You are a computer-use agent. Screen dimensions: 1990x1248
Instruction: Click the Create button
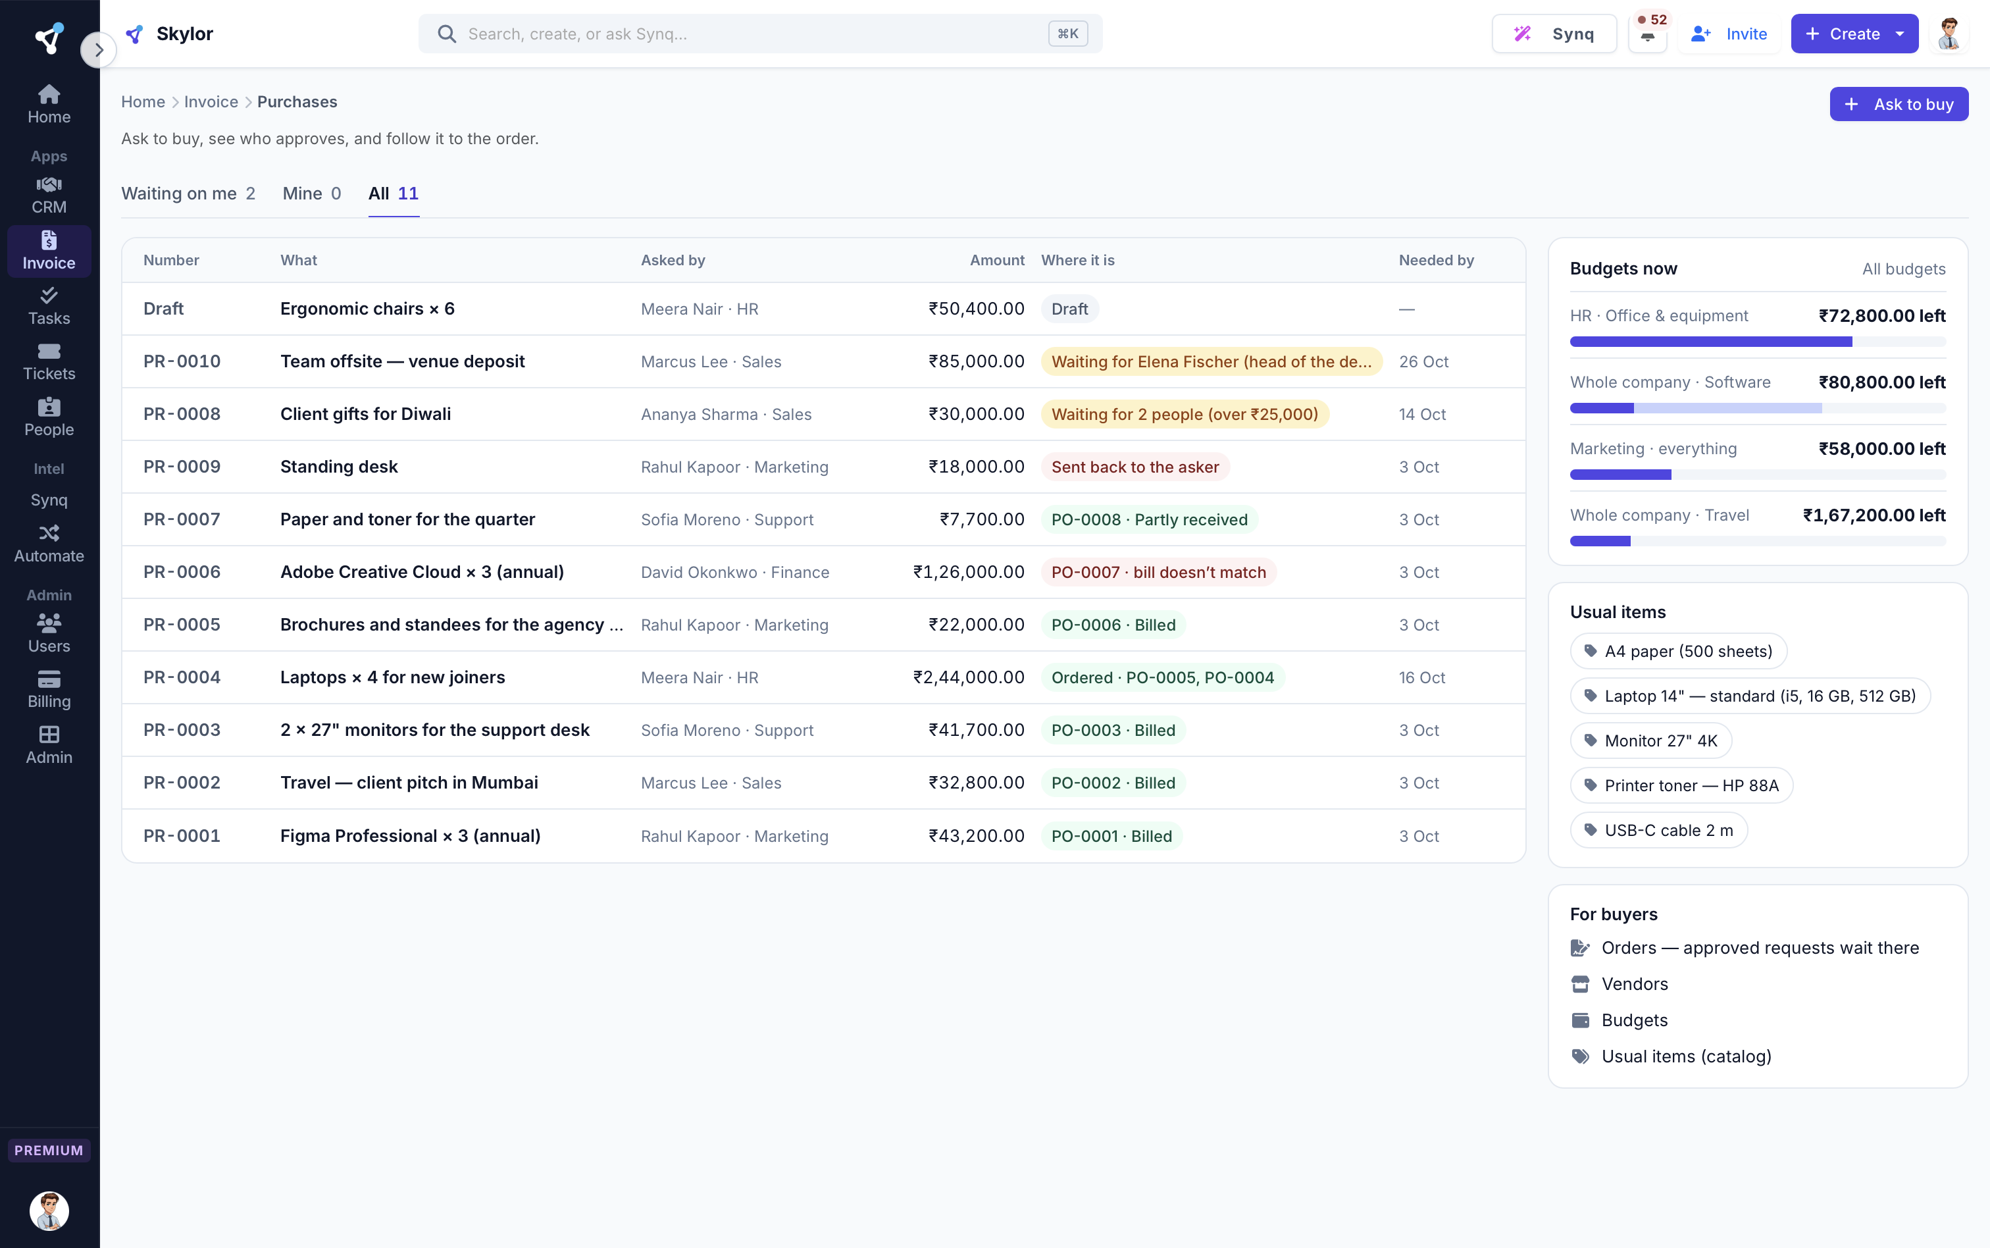coord(1854,34)
